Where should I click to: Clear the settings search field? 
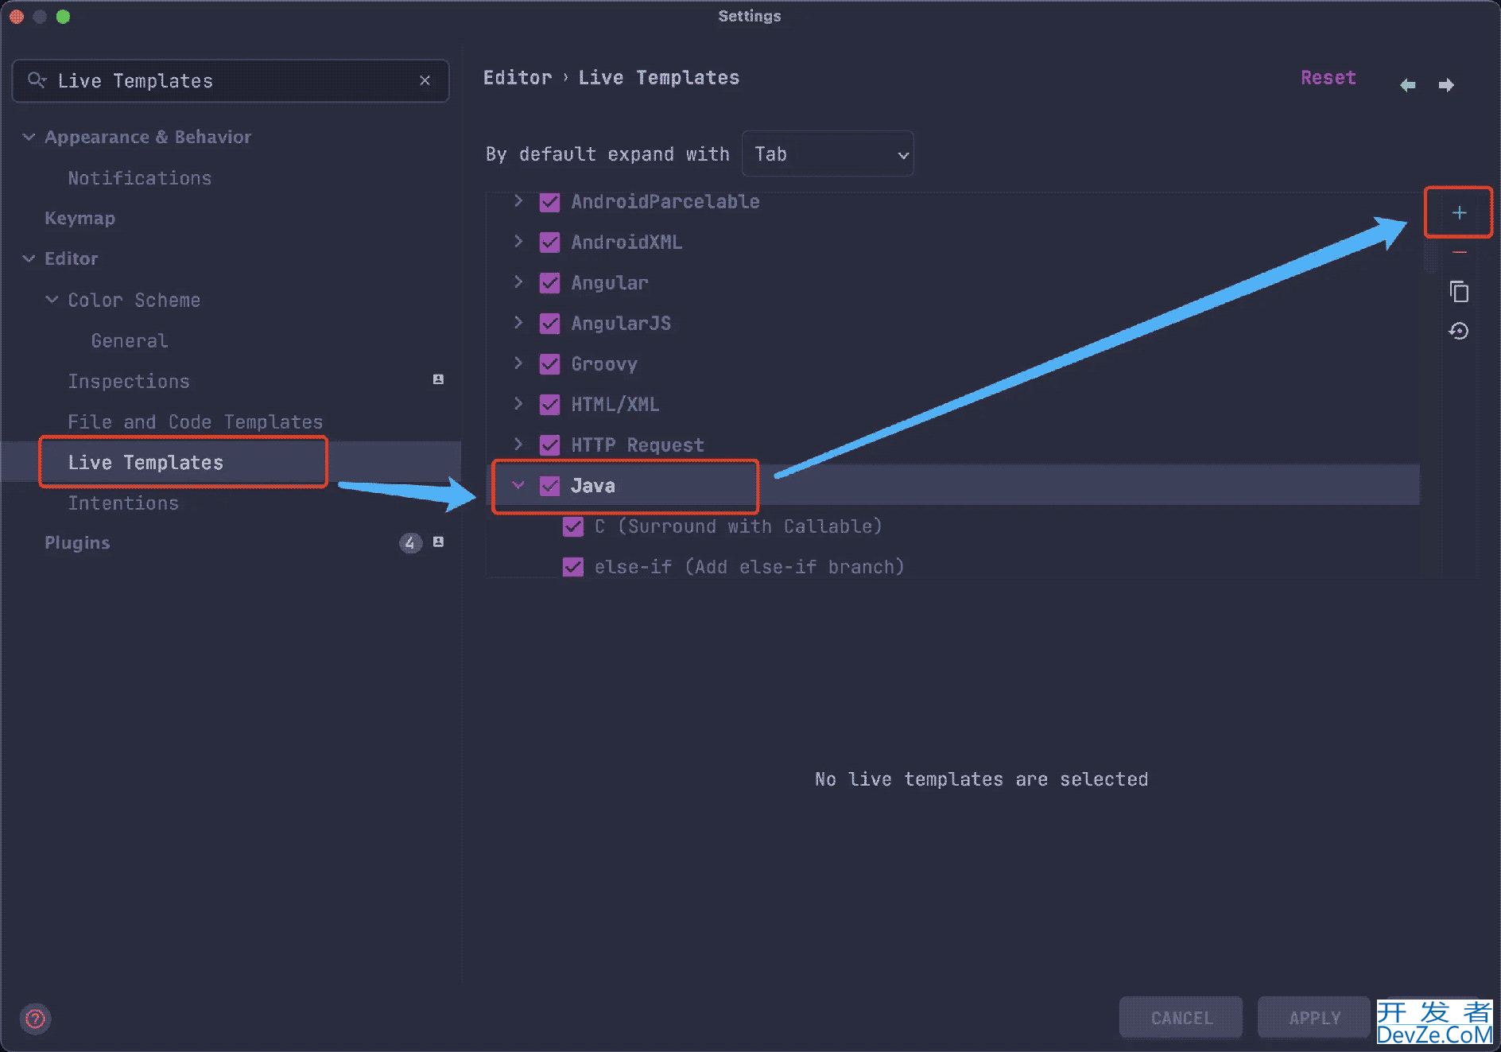[425, 80]
